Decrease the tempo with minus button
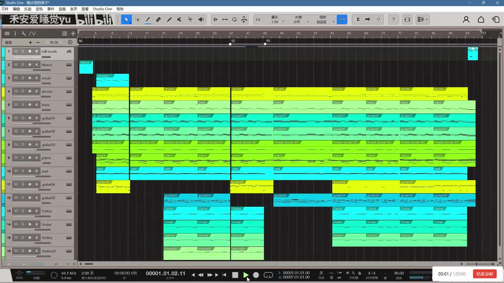Image resolution: width=504 pixels, height=283 pixels. tap(38, 42)
